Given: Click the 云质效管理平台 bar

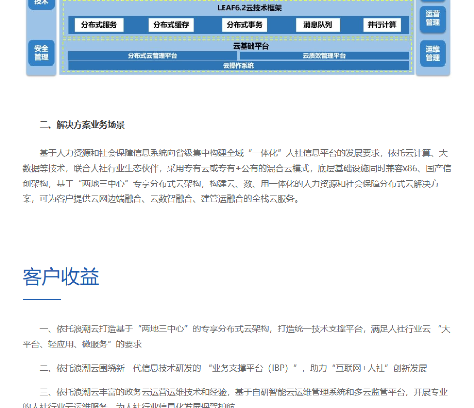Looking at the screenshot, I should click(324, 56).
